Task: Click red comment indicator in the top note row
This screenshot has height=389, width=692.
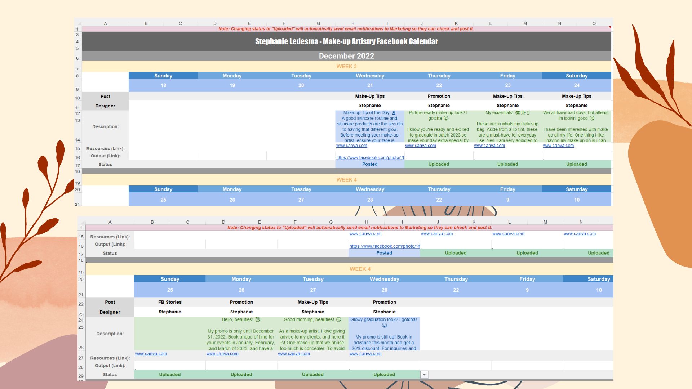Action: [x=610, y=27]
